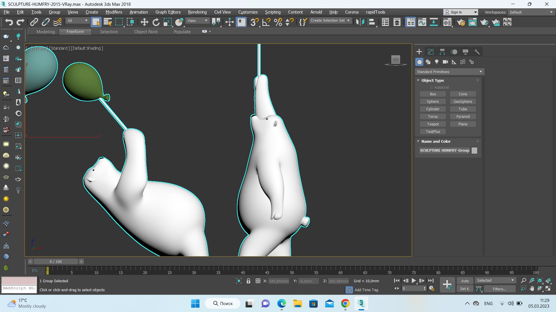
Task: Open the Standard Primitives dropdown
Action: pyautogui.click(x=449, y=72)
